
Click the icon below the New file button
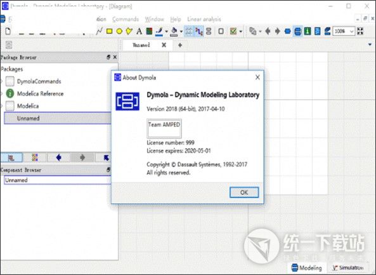(x=9, y=45)
